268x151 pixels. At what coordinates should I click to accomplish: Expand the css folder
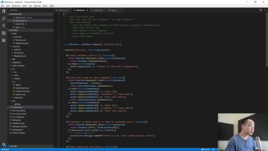(31, 72)
